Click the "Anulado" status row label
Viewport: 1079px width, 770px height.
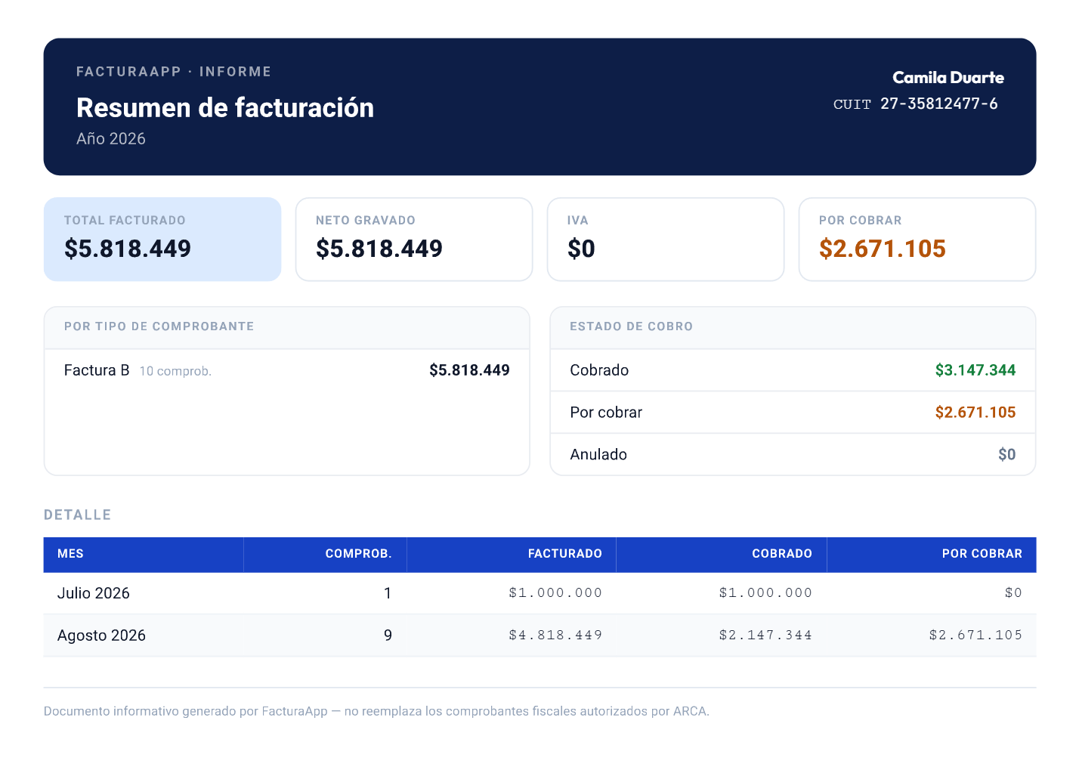tap(598, 455)
